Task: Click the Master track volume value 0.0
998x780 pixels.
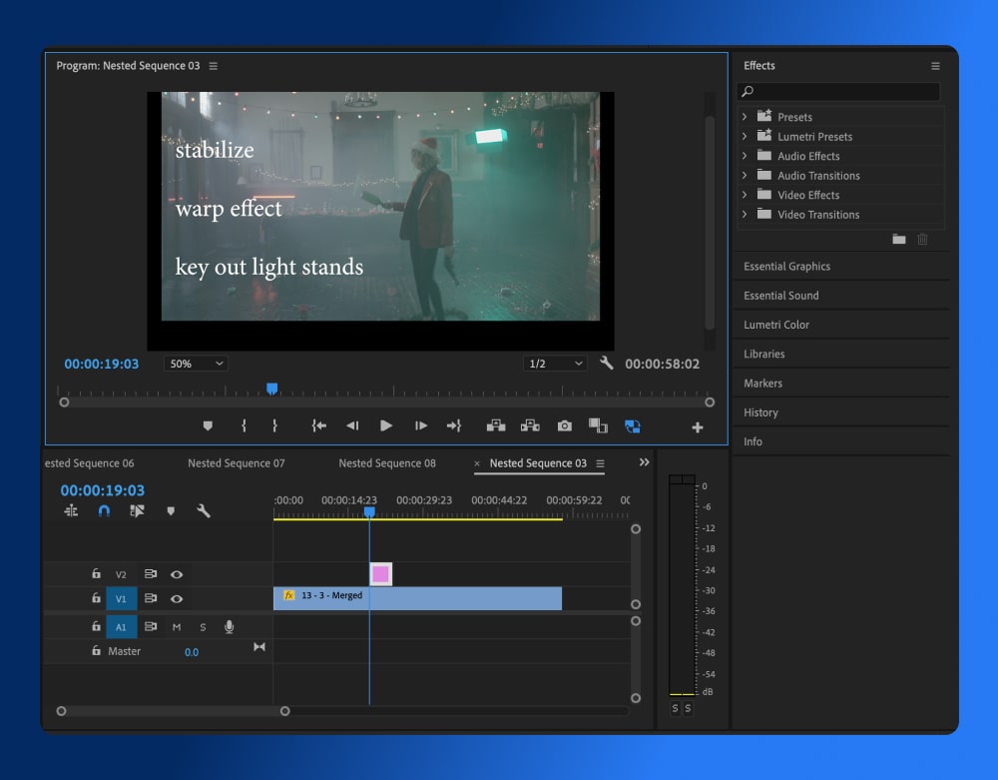Action: coord(192,650)
